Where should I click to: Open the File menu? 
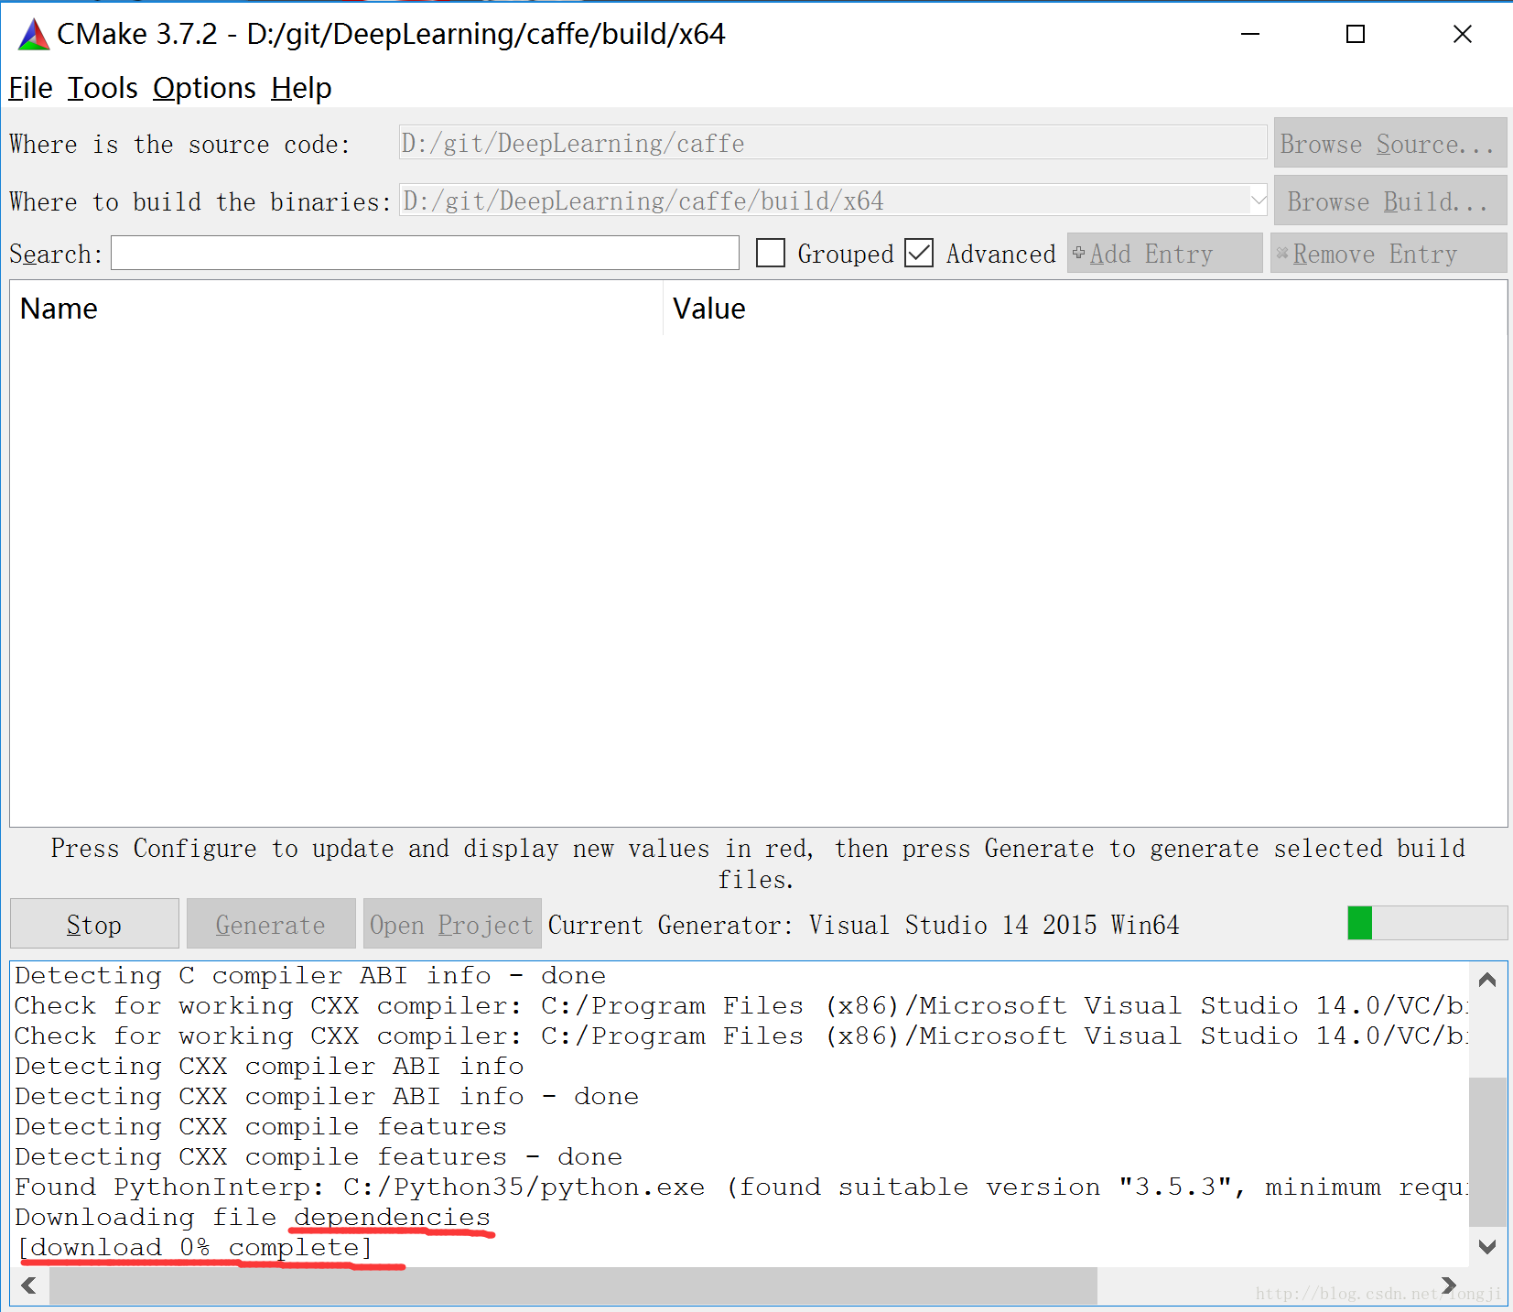point(30,88)
